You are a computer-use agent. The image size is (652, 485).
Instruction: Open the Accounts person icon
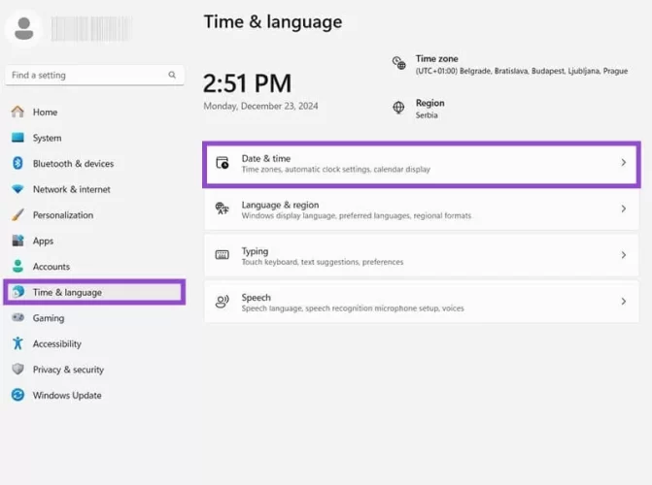(17, 267)
